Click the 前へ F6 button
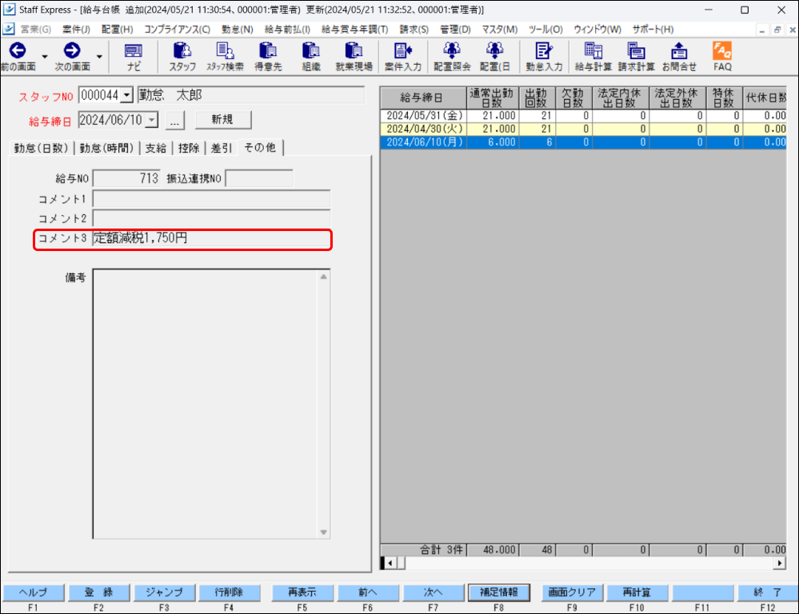Viewport: 799px width, 614px height. tap(368, 592)
